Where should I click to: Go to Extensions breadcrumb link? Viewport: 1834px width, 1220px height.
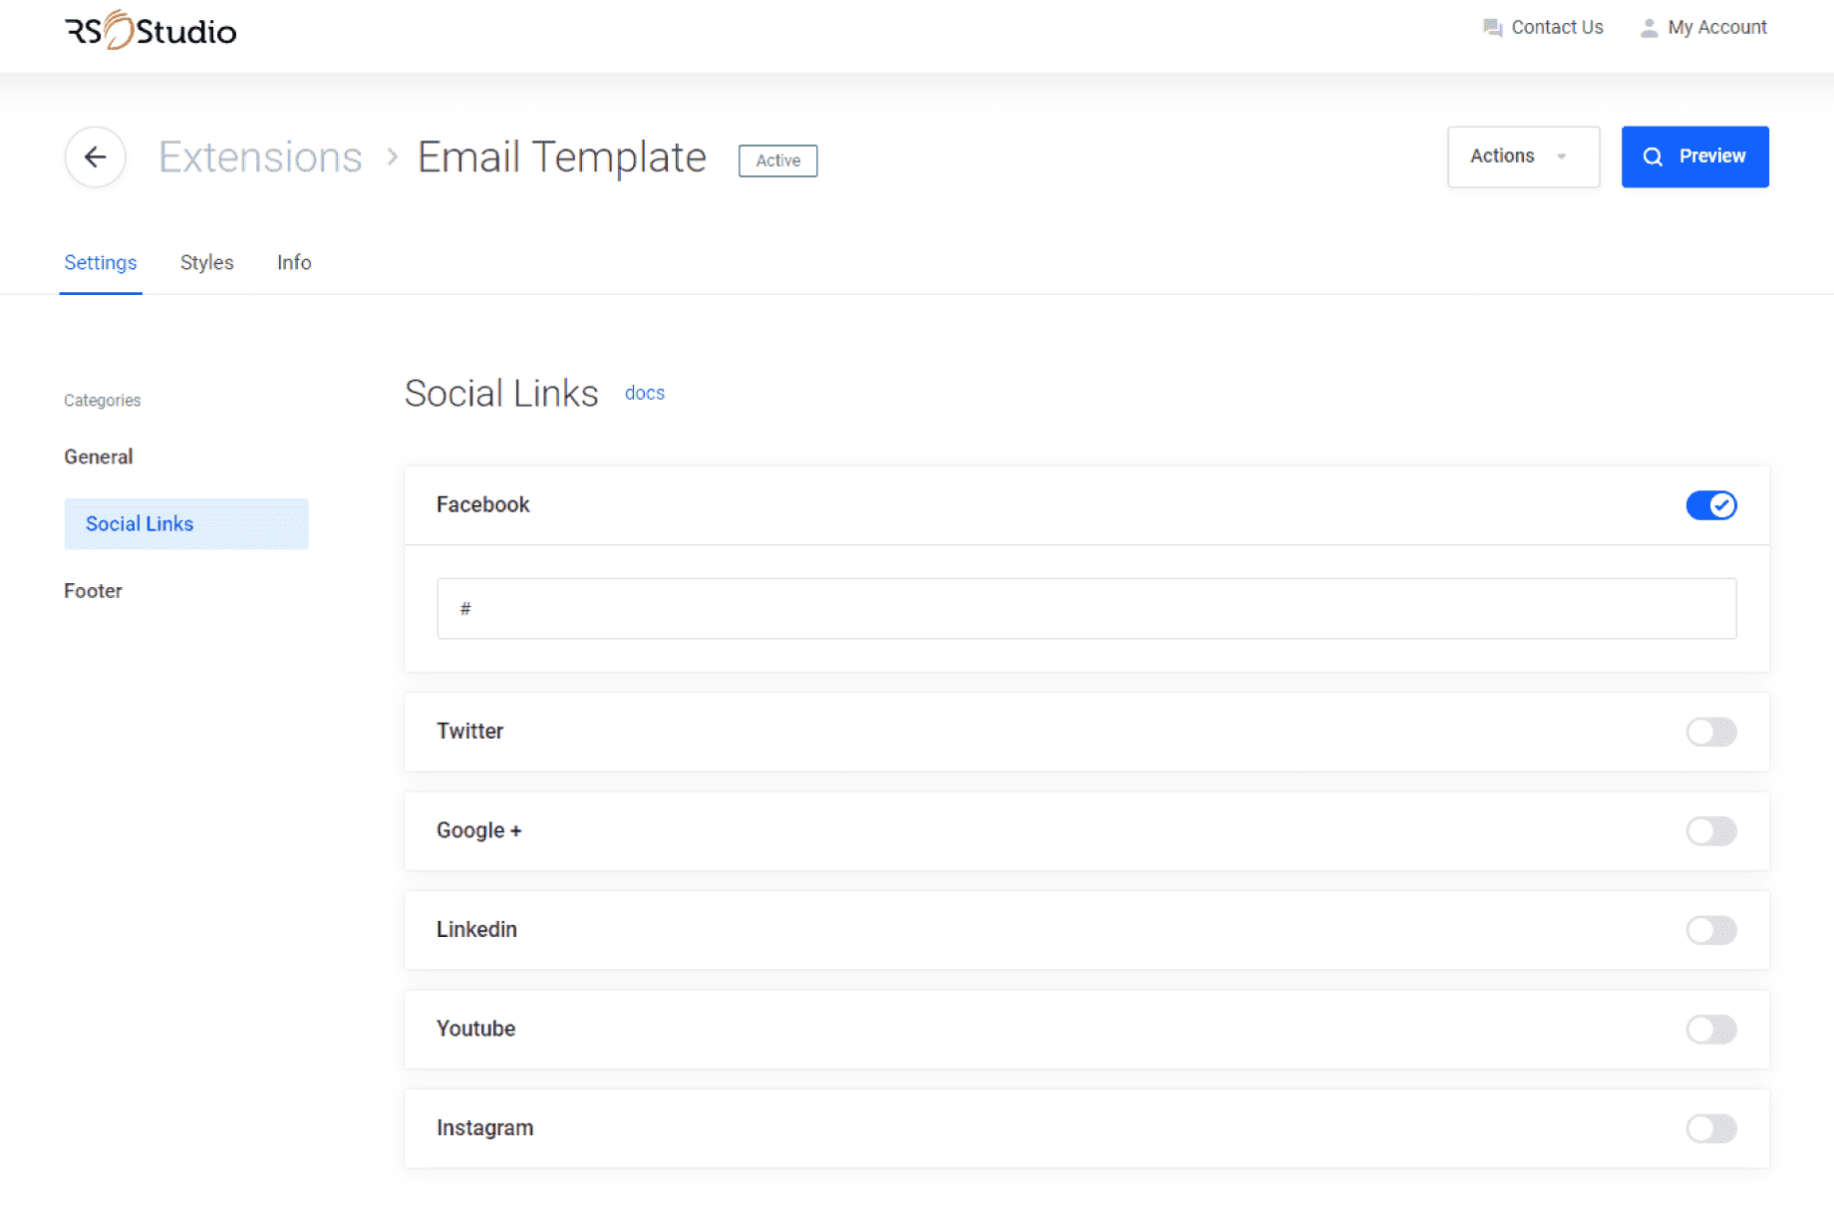click(260, 156)
